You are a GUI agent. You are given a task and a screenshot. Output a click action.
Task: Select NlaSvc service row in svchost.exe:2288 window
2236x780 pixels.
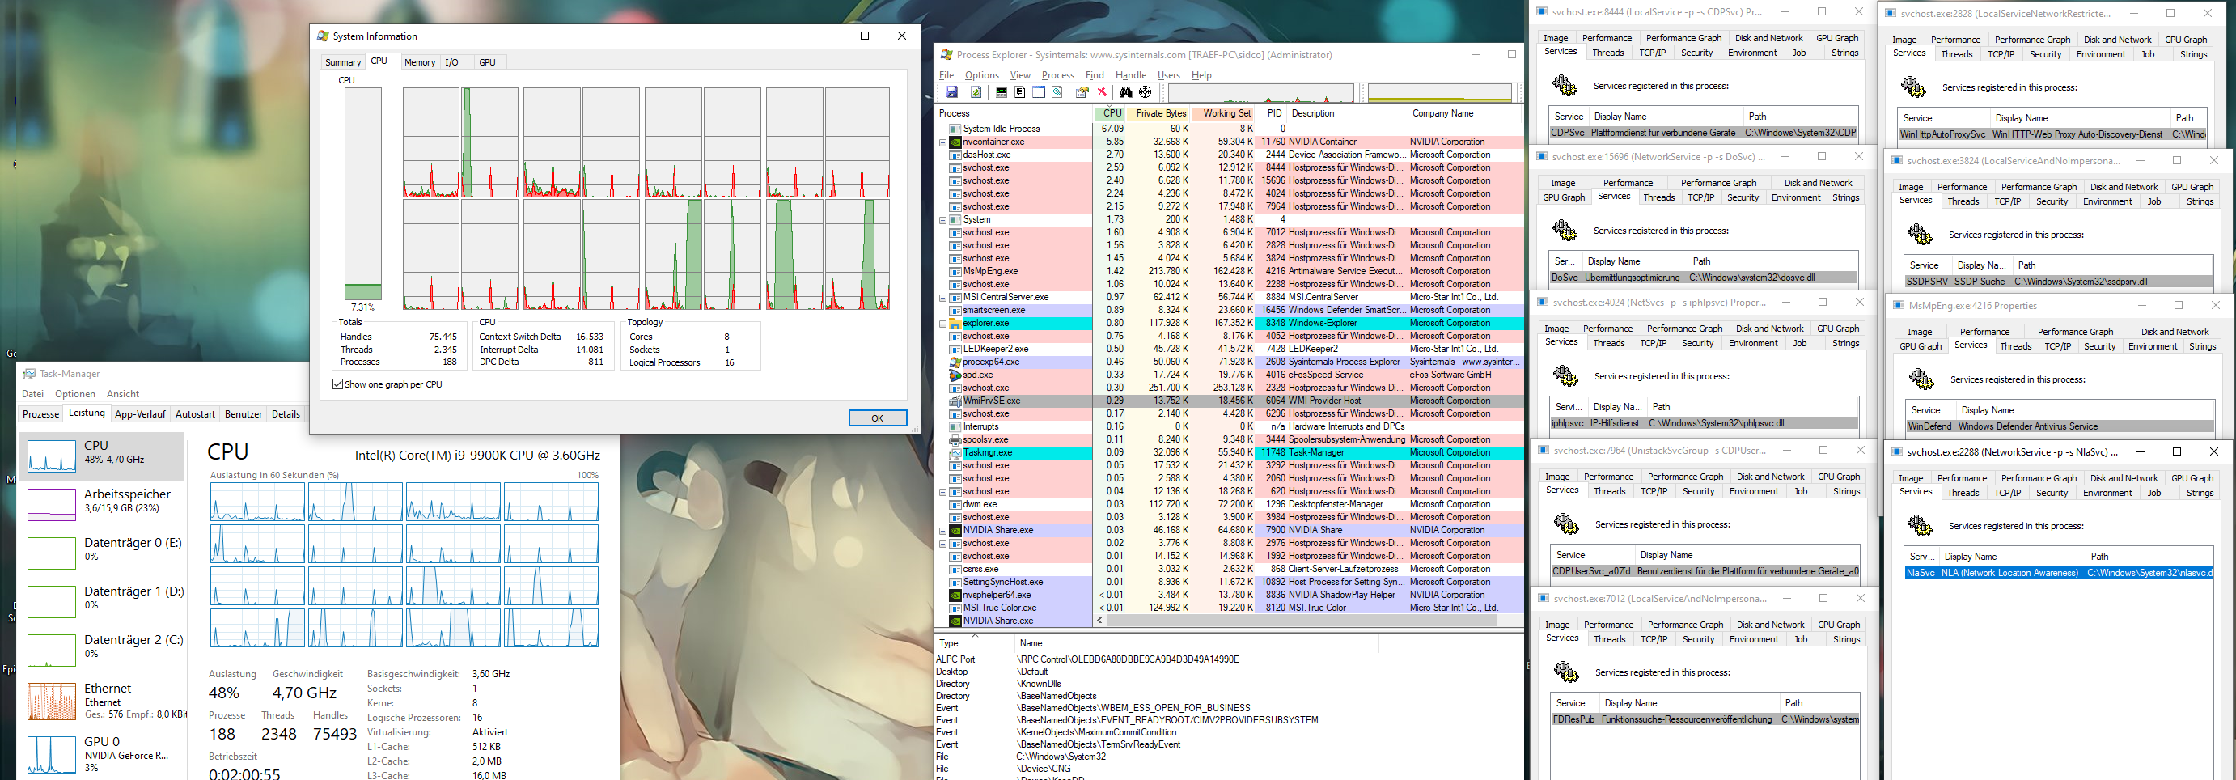click(2059, 574)
